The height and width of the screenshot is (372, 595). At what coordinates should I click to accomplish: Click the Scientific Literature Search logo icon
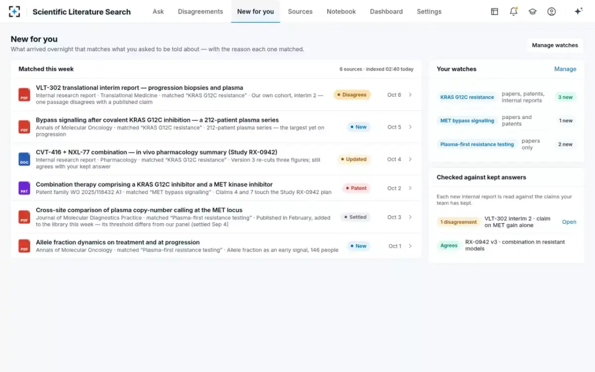tap(15, 11)
